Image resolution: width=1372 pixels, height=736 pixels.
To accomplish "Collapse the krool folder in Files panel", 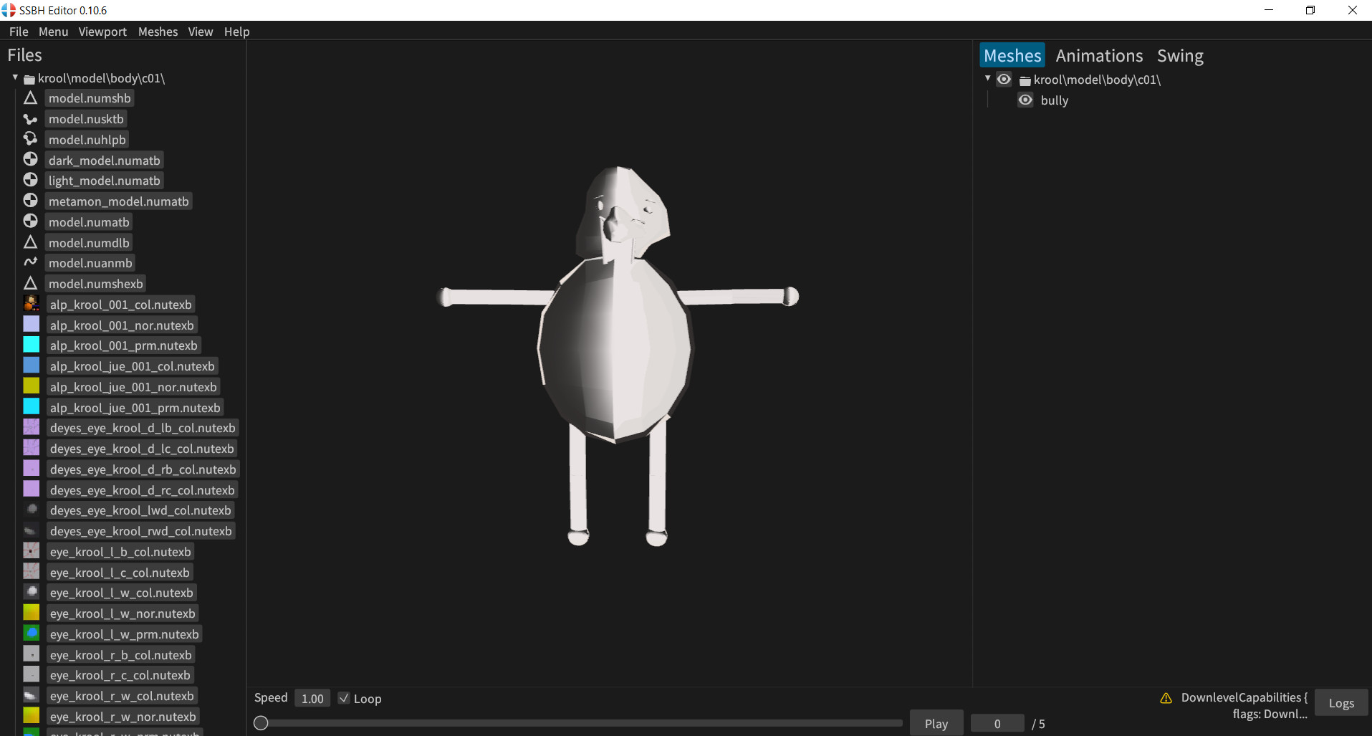I will tap(15, 77).
